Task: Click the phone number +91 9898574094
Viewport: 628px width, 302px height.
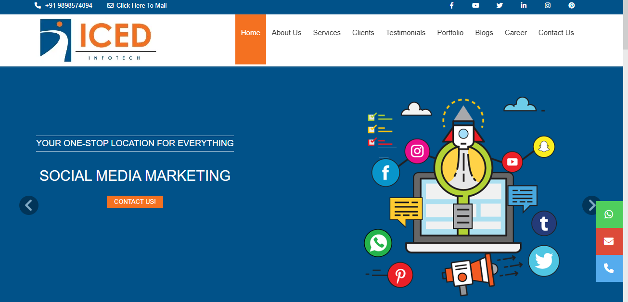Action: 68,6
